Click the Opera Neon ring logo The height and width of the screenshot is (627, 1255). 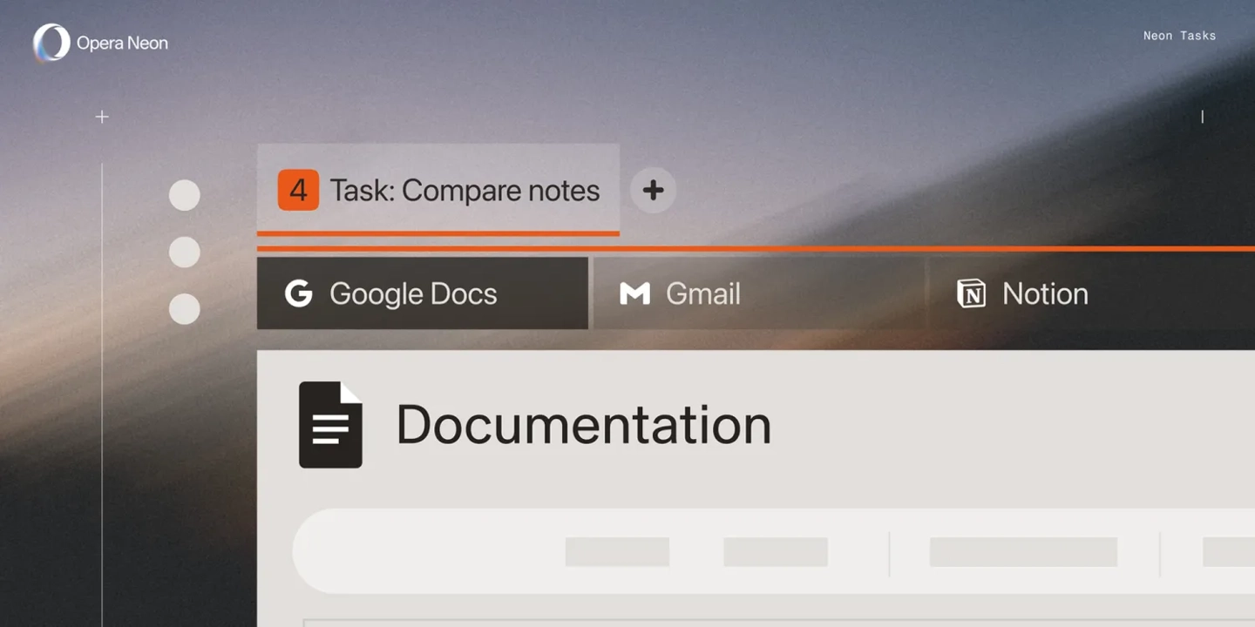click(51, 43)
